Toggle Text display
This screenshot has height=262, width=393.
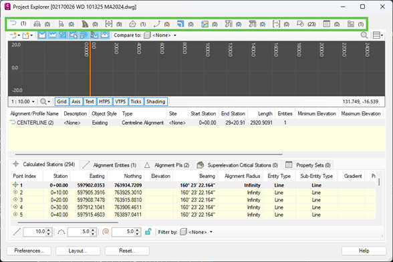pos(90,101)
